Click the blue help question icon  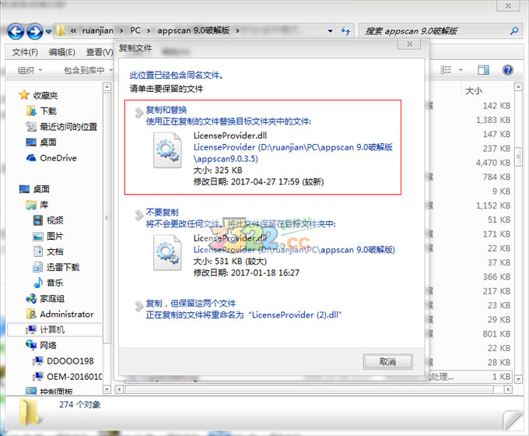tap(508, 70)
